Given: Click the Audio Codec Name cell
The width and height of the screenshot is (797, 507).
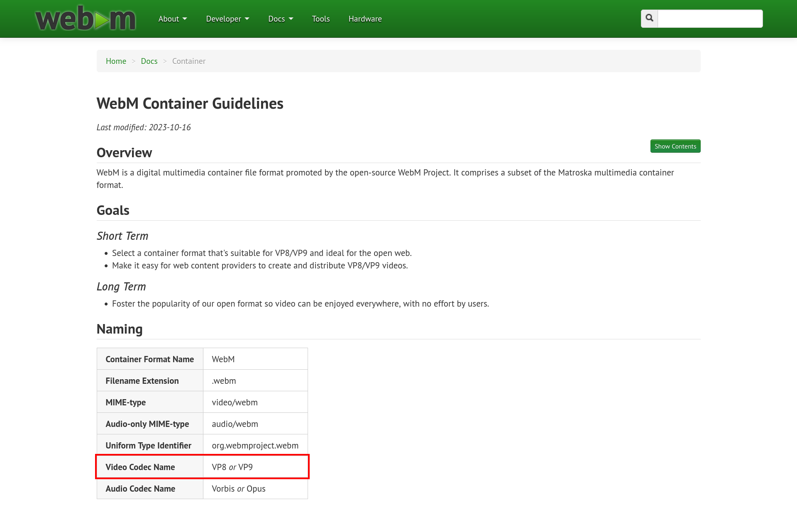Looking at the screenshot, I should (150, 488).
